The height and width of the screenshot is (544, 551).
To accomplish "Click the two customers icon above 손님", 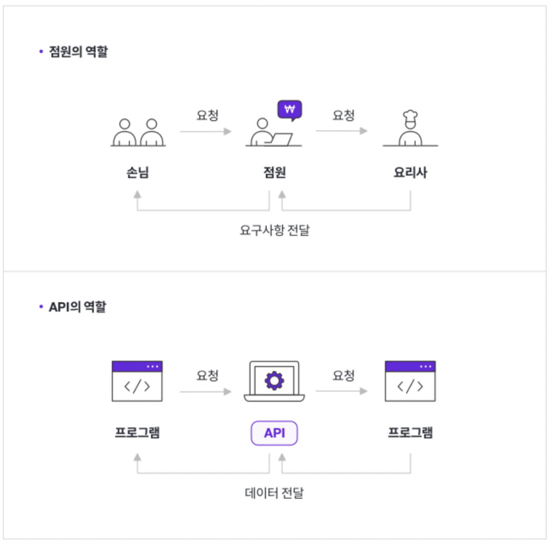I will tap(138, 133).
